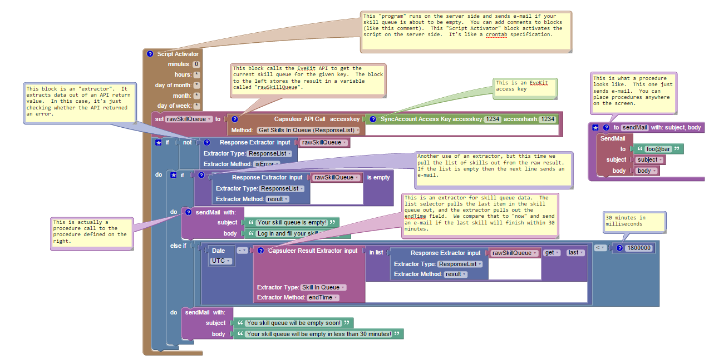Click the 'procedure call' comment bubble

(92, 234)
